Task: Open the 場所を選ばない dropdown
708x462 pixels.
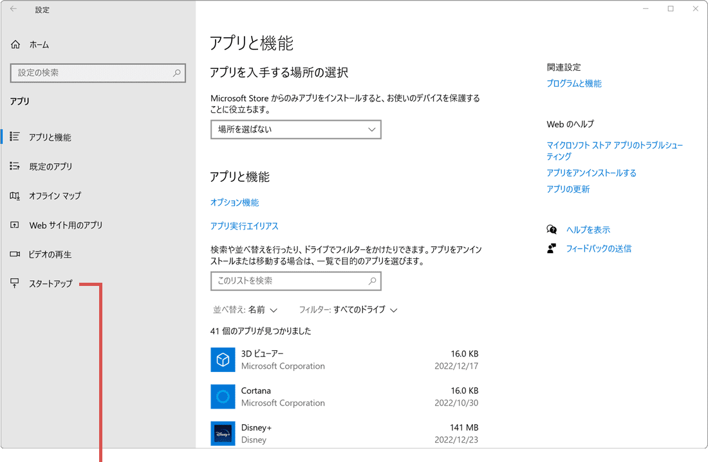Action: 295,129
